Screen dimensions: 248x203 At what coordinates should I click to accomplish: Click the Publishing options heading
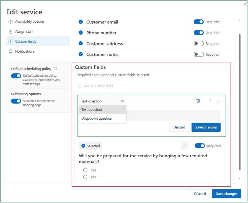click(x=26, y=94)
